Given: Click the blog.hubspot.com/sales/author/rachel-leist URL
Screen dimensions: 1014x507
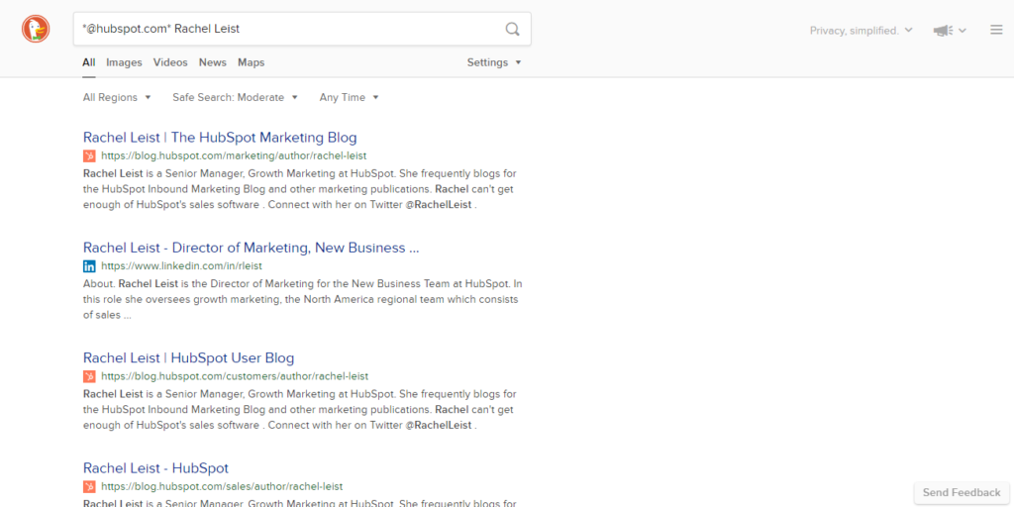Looking at the screenshot, I should (x=222, y=486).
